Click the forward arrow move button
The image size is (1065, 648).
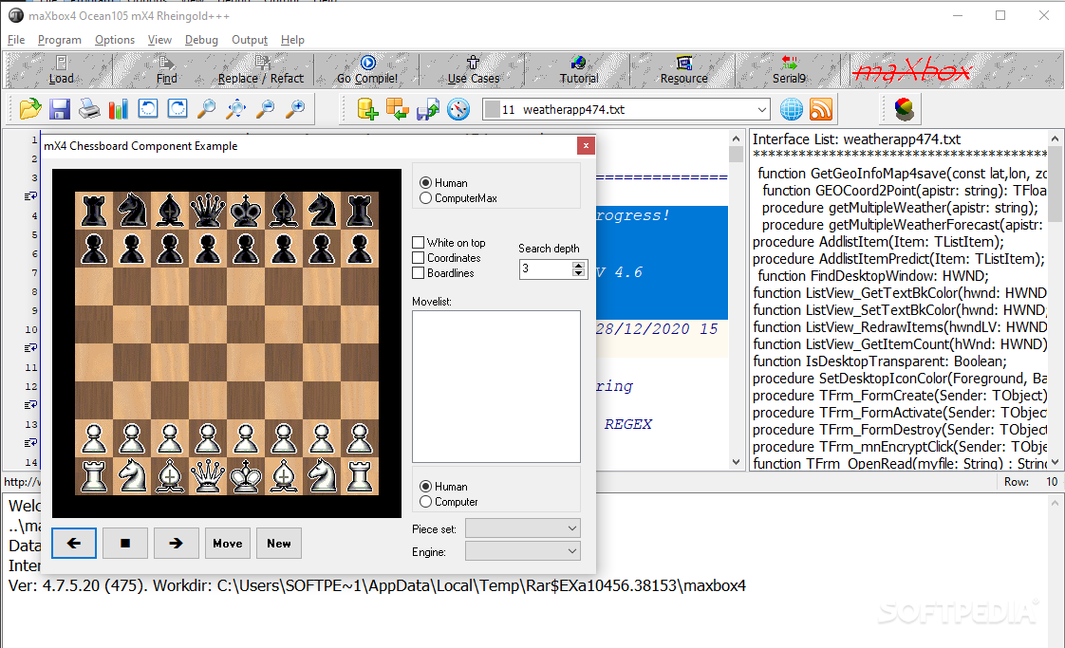pyautogui.click(x=176, y=544)
